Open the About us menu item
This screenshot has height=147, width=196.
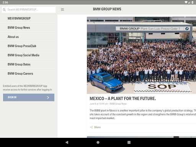29,37
